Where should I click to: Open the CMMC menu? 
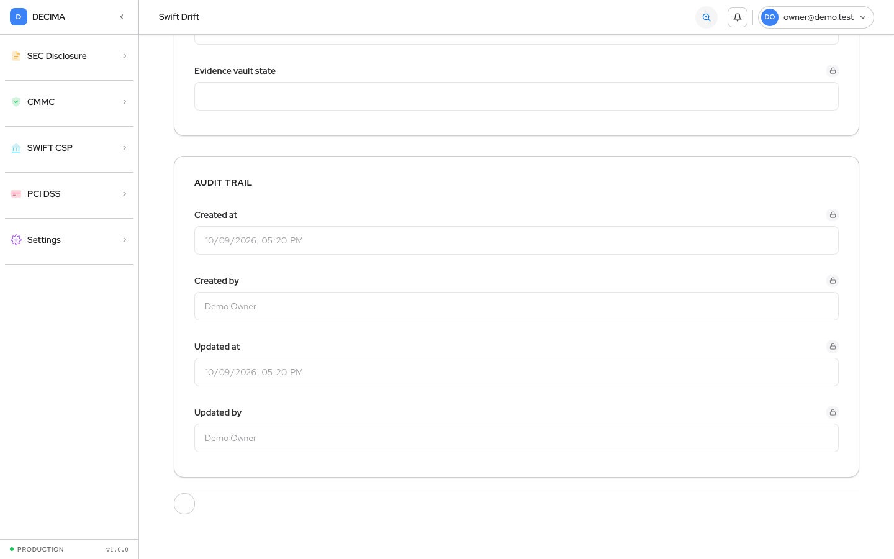[69, 102]
